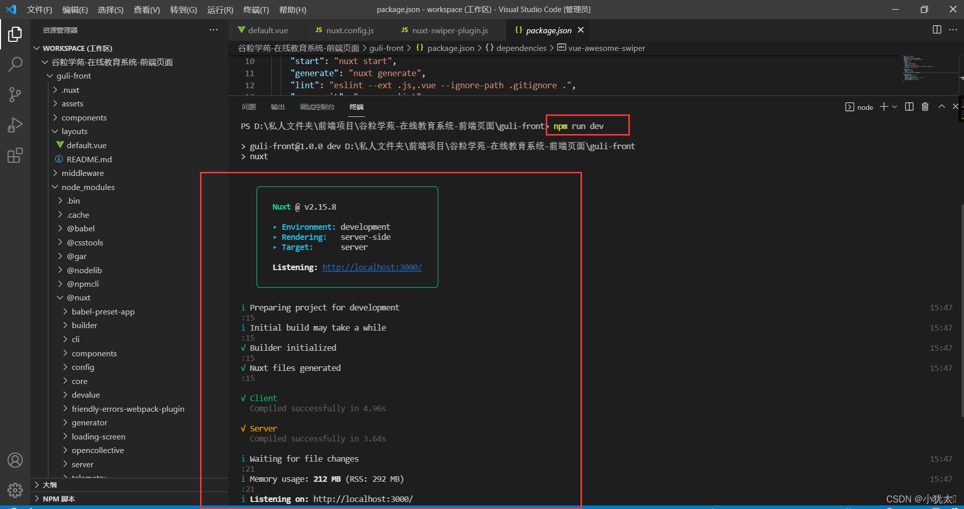Select package.json in the breadcrumb
The height and width of the screenshot is (509, 964).
coord(445,48)
